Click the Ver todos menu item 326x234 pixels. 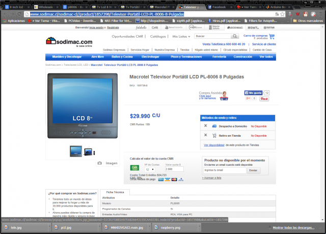click(266, 57)
